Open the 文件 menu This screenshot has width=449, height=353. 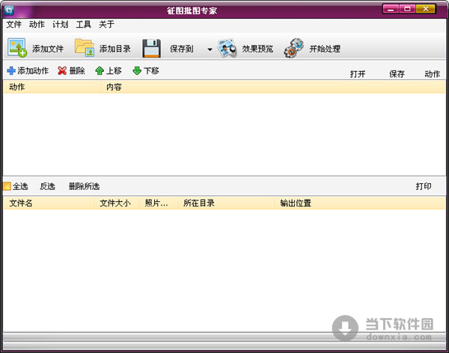coord(15,24)
